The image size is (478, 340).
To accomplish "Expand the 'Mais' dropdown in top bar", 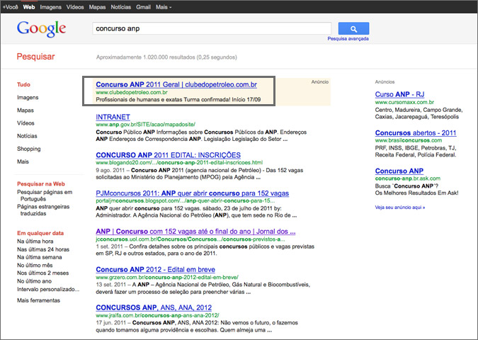I will pyautogui.click(x=164, y=6).
